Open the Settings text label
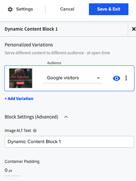The image size is (136, 181). 24,9
